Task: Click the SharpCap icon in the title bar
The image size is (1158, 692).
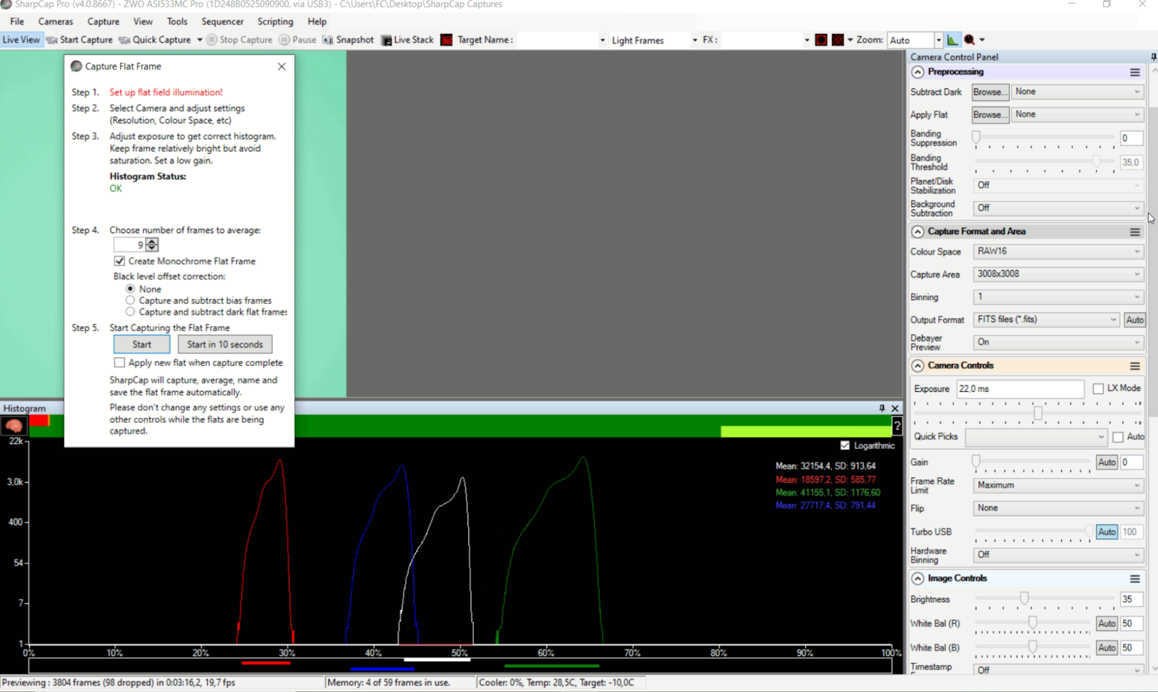Action: (6, 5)
